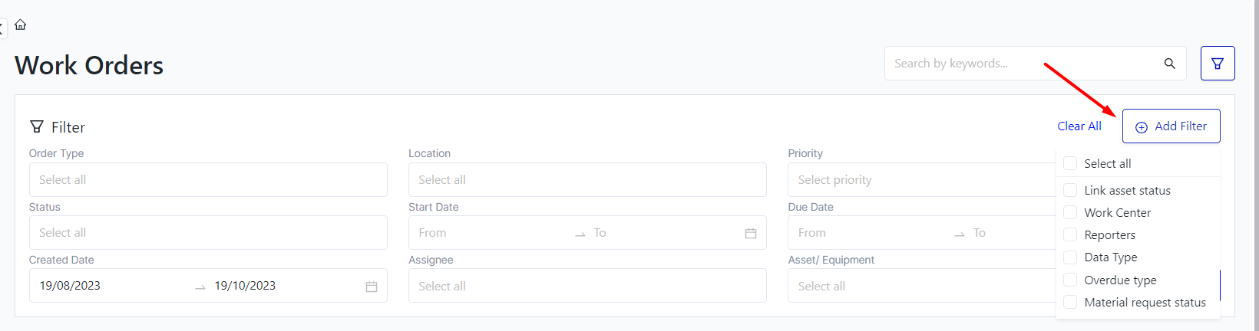
Task: Check the Select all checkbox
Action: 1070,163
